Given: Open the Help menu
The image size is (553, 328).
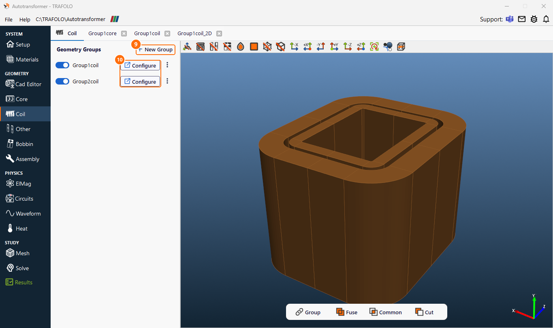Looking at the screenshot, I should [x=25, y=19].
